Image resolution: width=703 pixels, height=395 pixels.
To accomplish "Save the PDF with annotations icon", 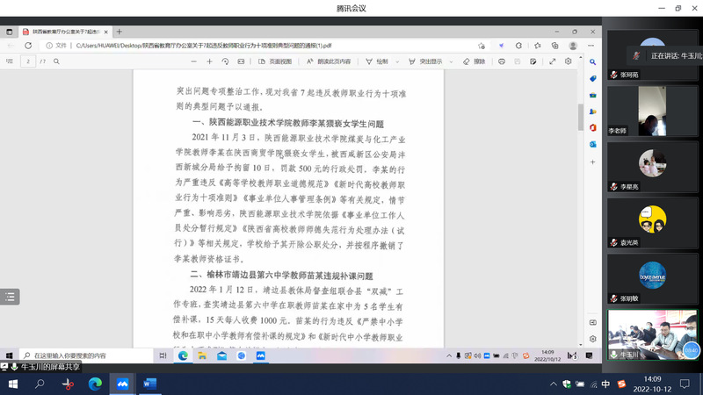I will [x=533, y=61].
